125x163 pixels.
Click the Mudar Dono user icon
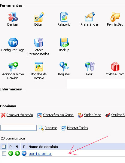pyautogui.click(x=80, y=115)
